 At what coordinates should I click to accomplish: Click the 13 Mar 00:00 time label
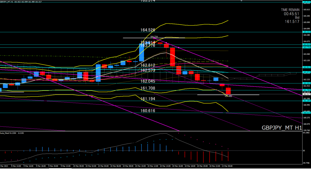click(227, 166)
